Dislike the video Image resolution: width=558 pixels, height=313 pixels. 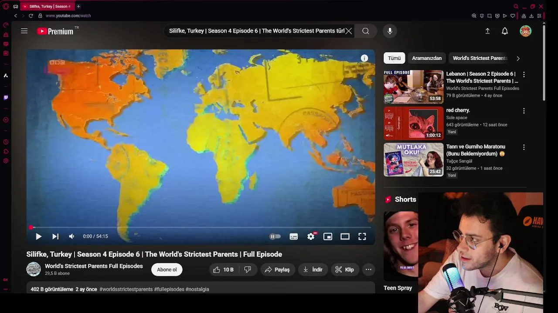click(248, 270)
